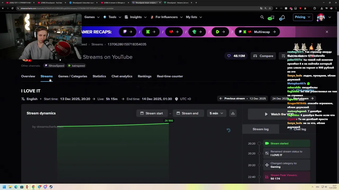Open the site search magnifier icon
The image size is (339, 190).
262,17
